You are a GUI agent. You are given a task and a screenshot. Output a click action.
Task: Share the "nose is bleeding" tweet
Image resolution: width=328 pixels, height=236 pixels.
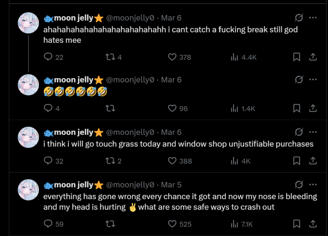click(x=312, y=224)
